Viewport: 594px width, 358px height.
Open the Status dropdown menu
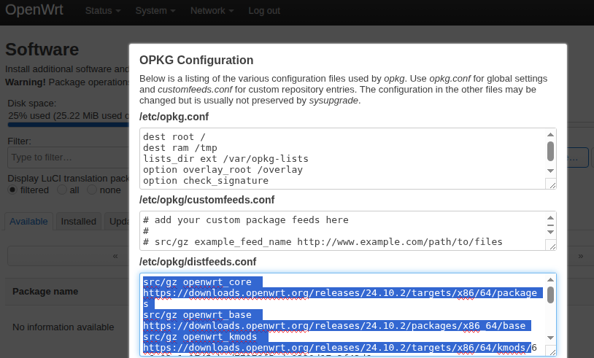click(x=103, y=11)
